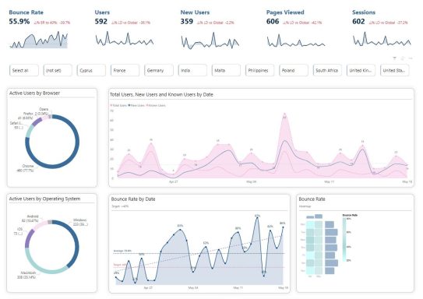Click the New Users KPI value 359
The width and height of the screenshot is (423, 299).
187,22
